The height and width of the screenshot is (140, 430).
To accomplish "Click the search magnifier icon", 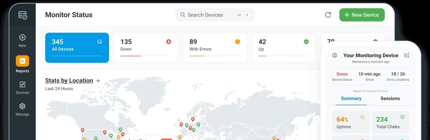I will tap(183, 15).
